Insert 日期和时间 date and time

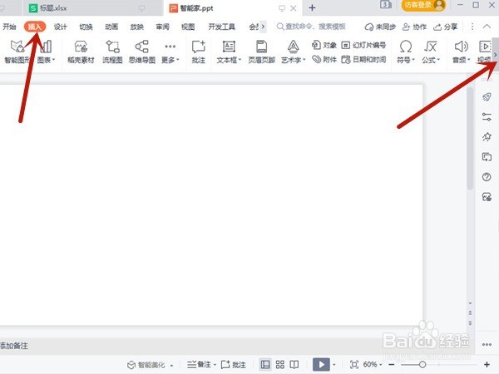click(x=363, y=59)
